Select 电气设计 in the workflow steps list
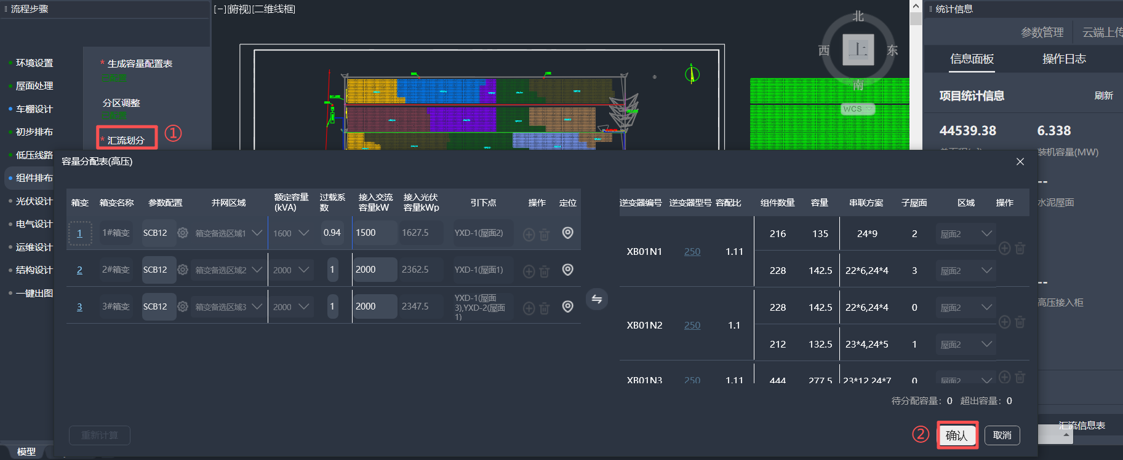 coord(34,224)
